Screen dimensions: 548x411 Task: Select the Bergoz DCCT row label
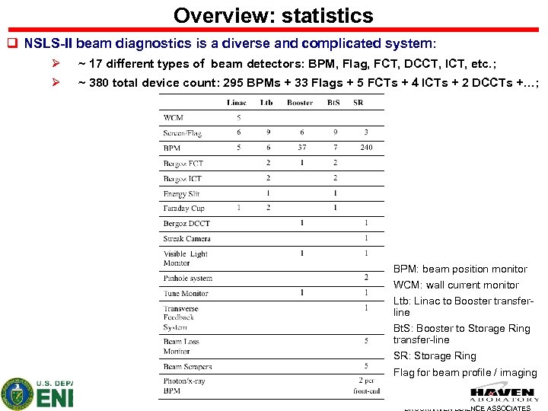(186, 224)
